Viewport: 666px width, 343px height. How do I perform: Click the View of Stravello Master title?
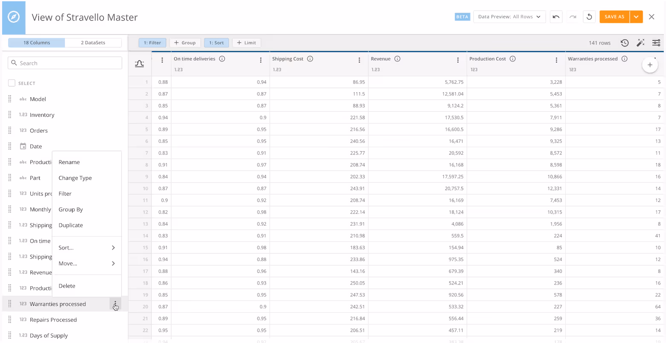point(85,17)
